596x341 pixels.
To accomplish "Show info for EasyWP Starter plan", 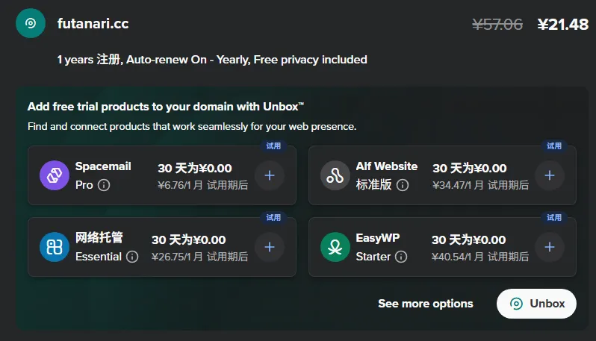I will (x=401, y=257).
